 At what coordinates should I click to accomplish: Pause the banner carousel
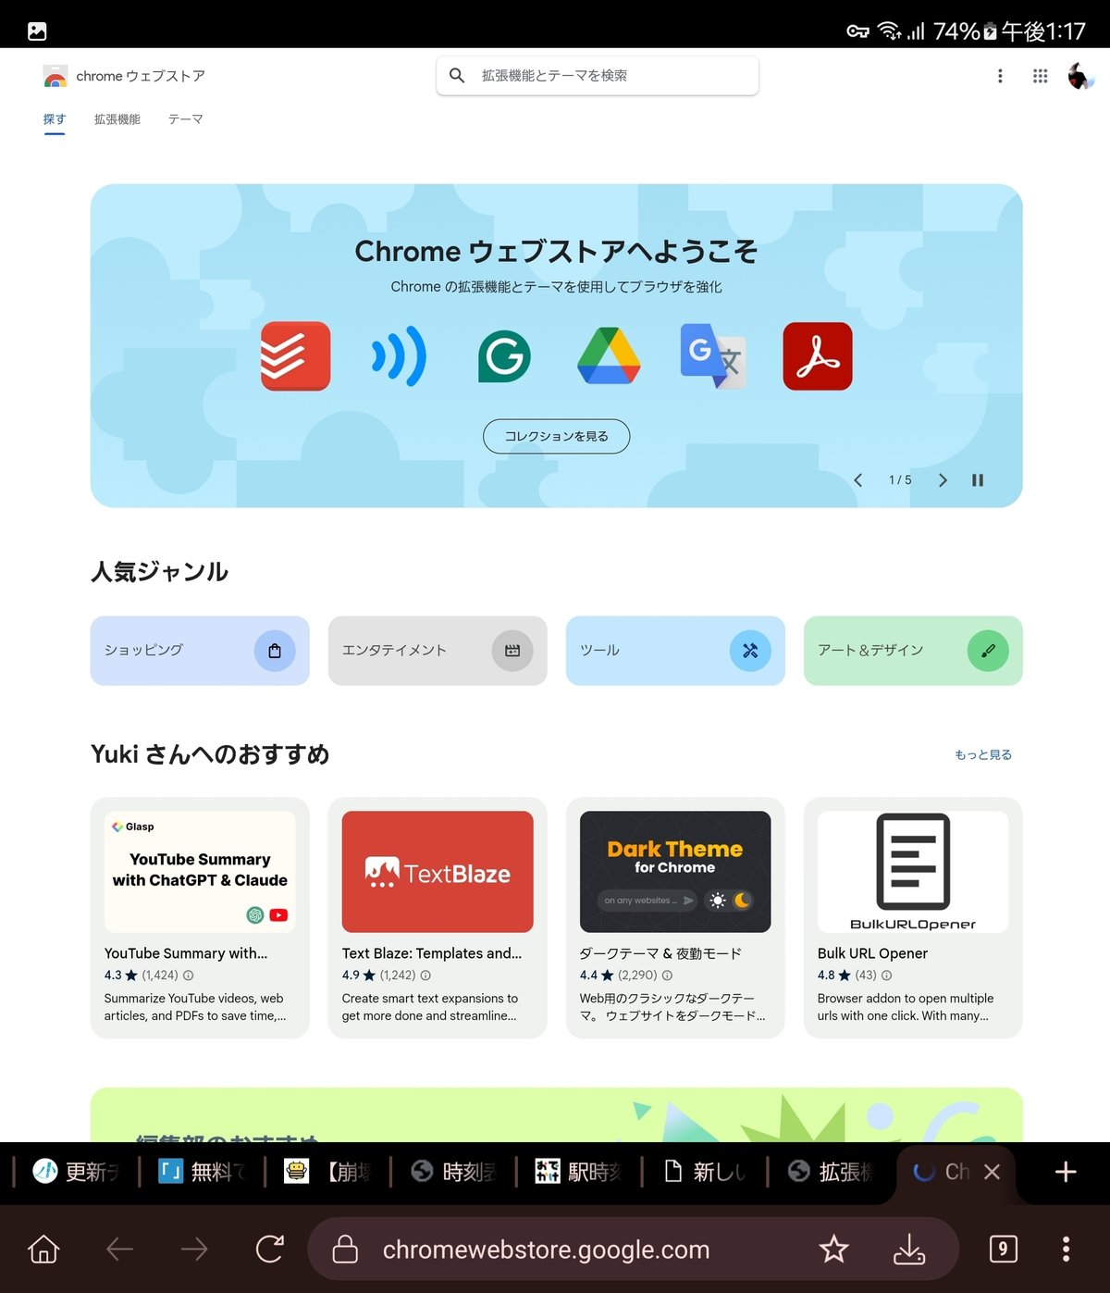978,479
